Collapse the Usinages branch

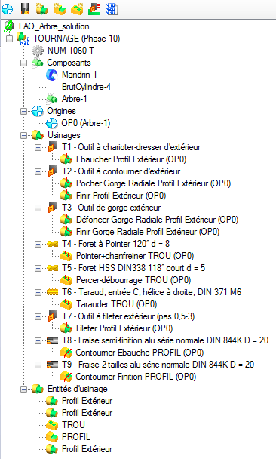coord(23,135)
